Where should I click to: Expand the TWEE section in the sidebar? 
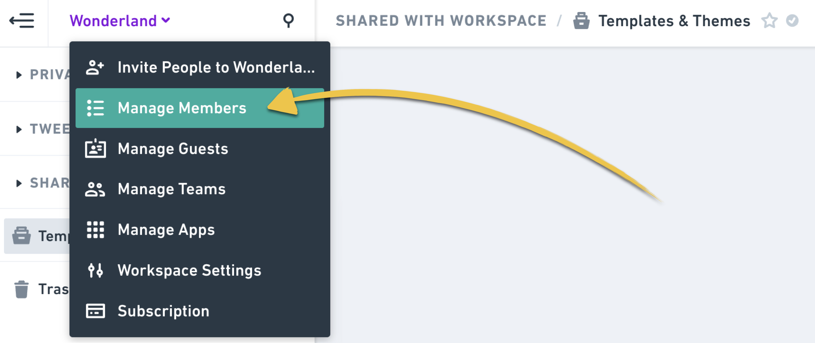tap(18, 129)
